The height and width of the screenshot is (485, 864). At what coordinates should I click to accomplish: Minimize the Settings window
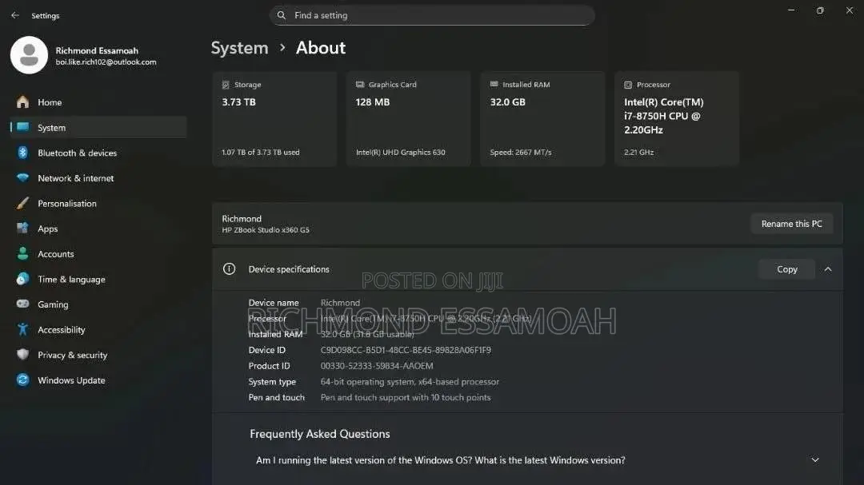point(791,10)
